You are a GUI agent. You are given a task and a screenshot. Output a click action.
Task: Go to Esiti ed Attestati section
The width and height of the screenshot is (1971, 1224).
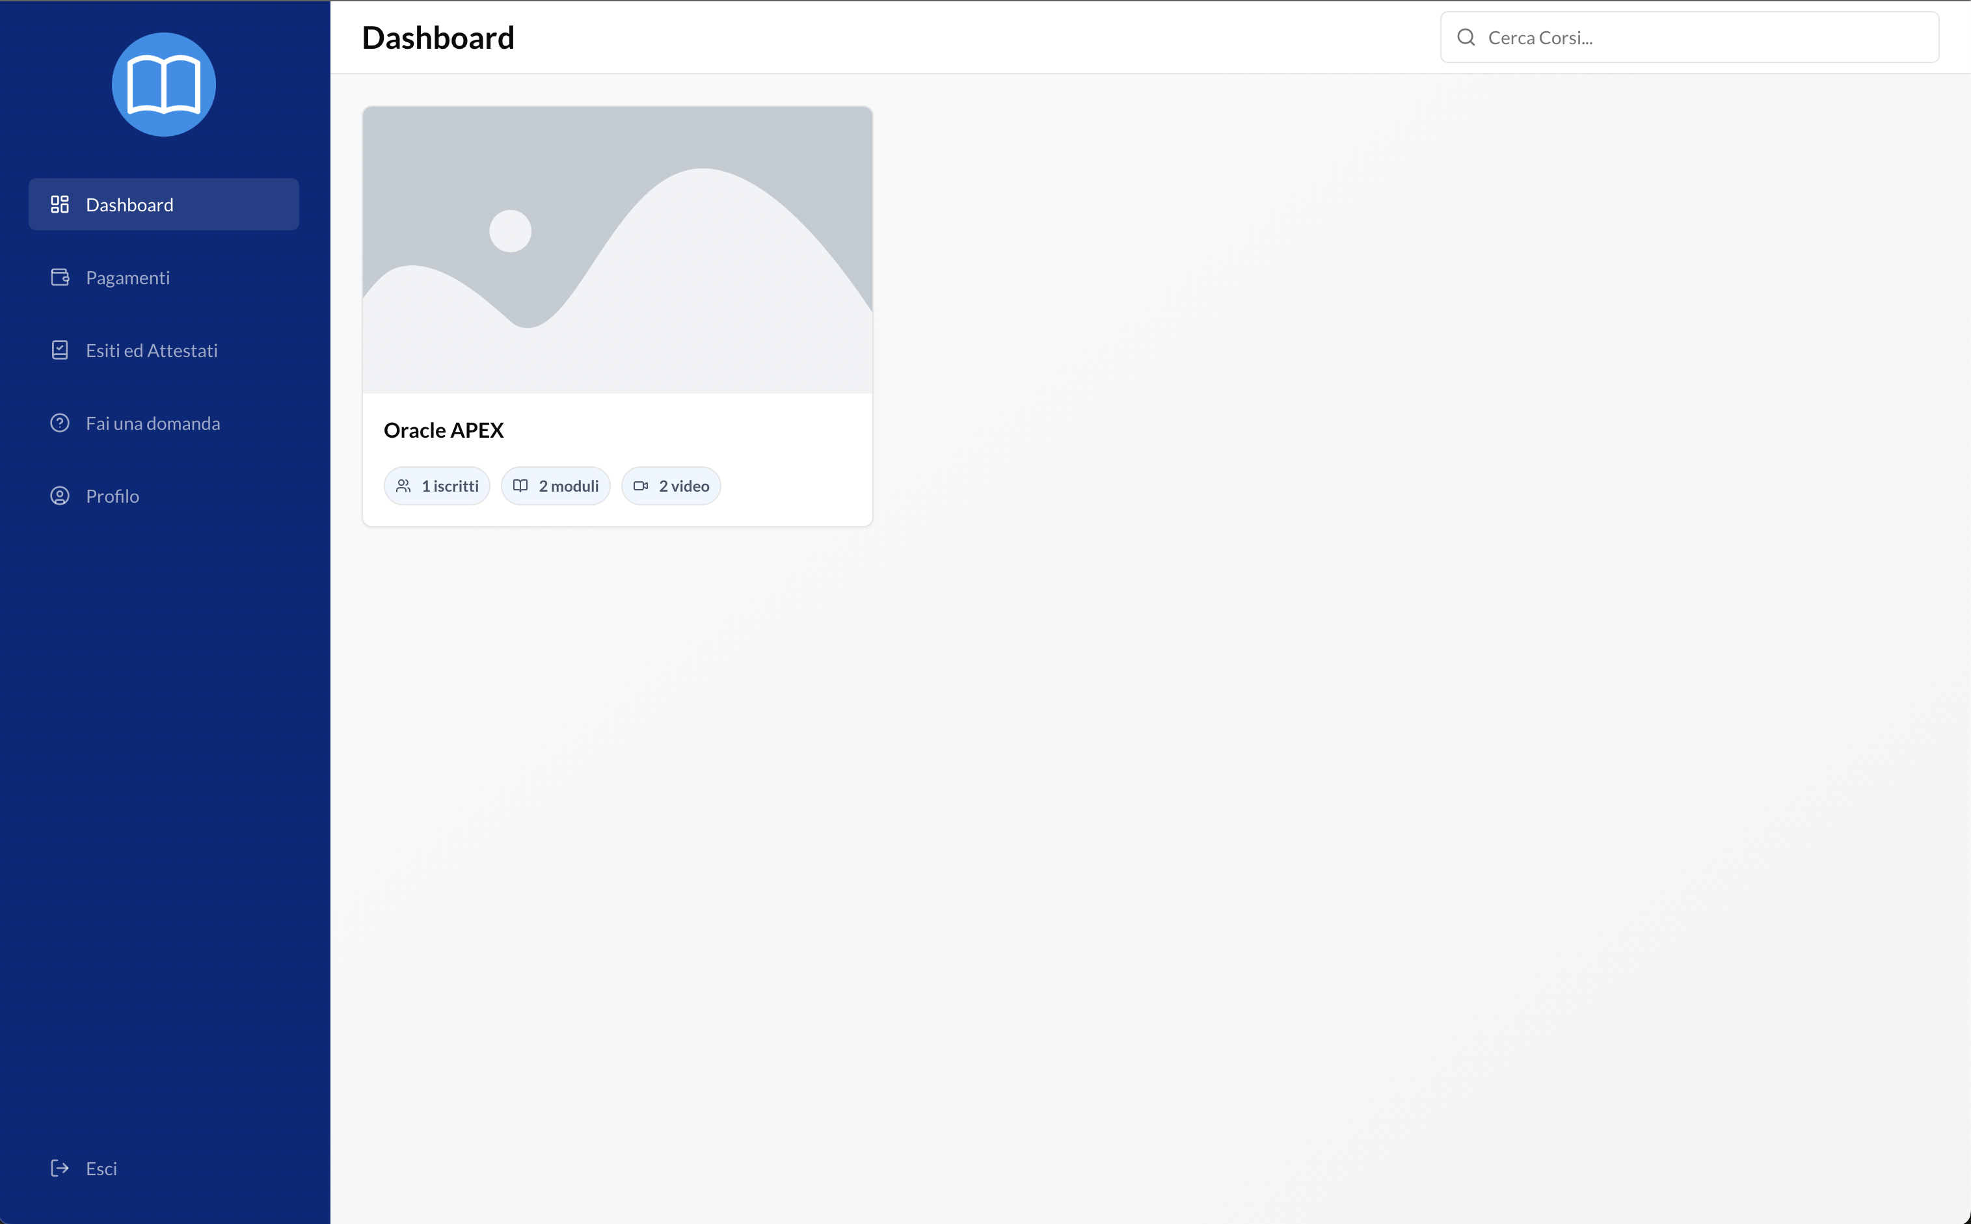[x=152, y=350]
